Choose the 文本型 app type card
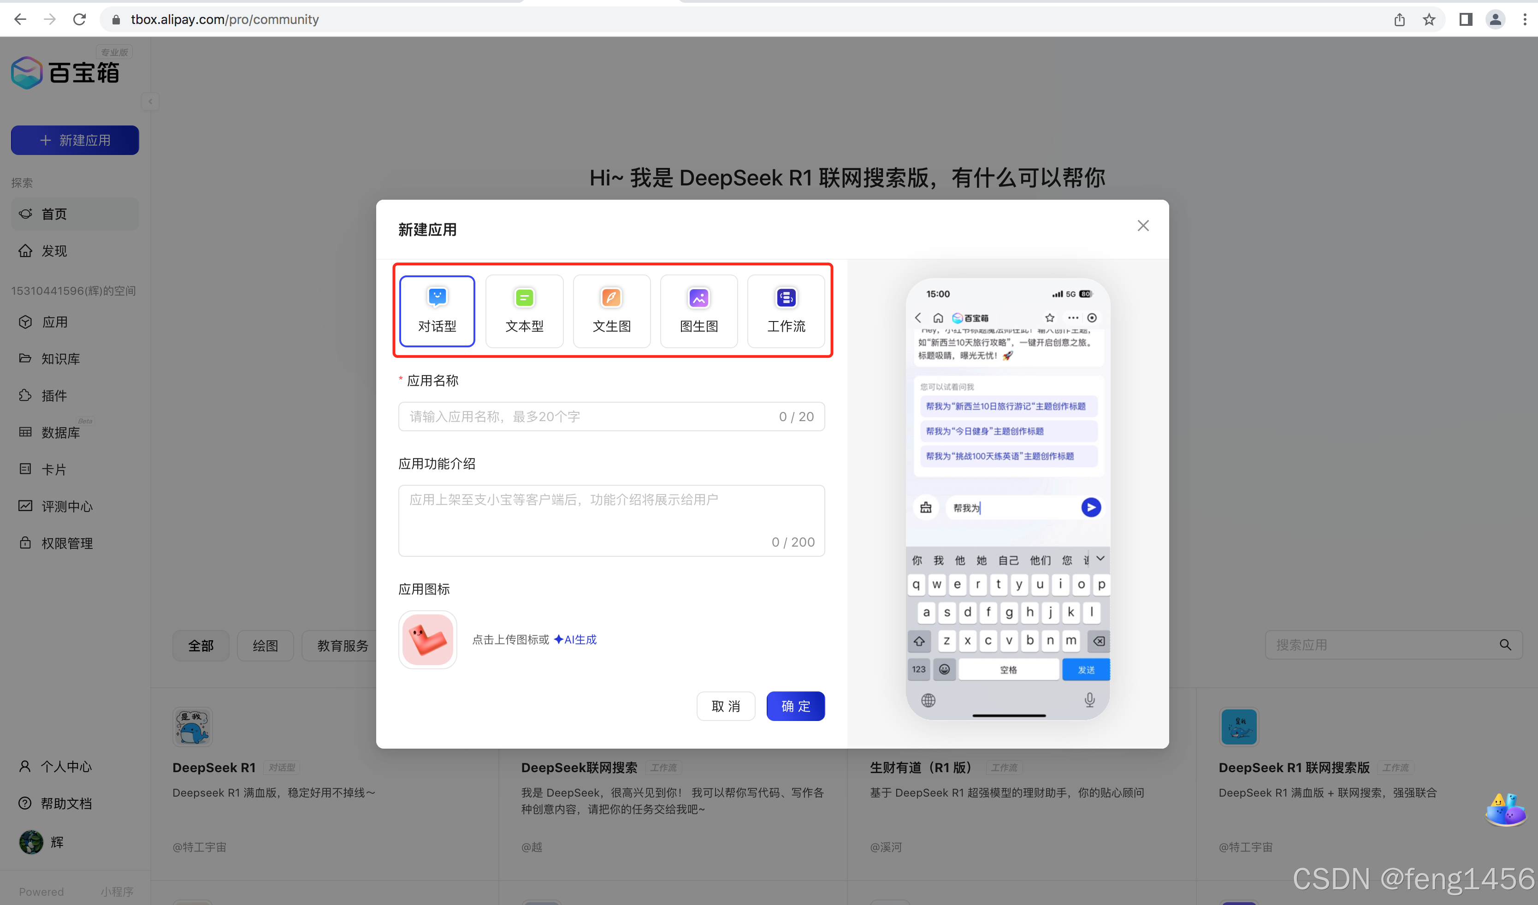1538x905 pixels. click(524, 311)
